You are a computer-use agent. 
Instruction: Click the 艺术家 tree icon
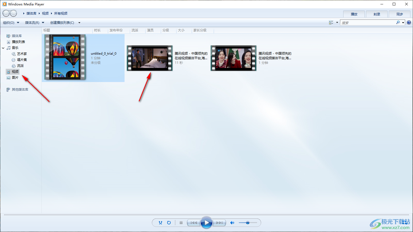[x=14, y=54]
